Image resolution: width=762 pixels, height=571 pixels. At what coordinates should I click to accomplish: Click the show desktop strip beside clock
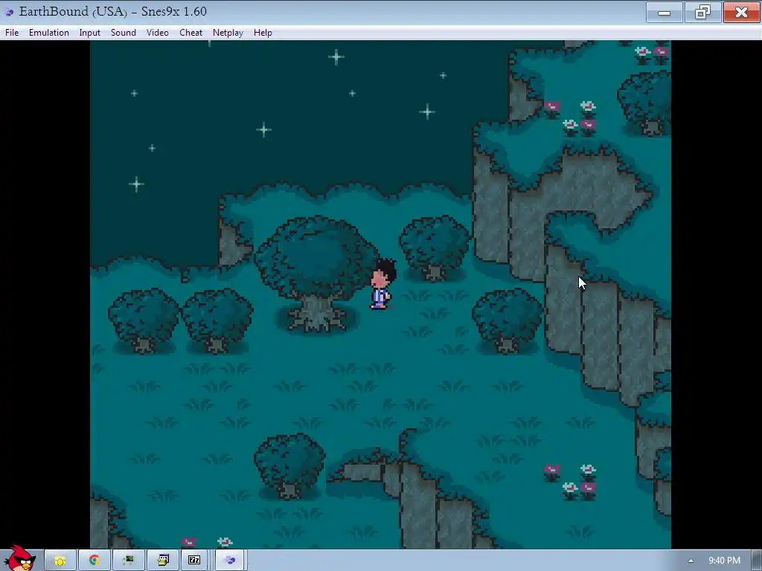point(756,561)
